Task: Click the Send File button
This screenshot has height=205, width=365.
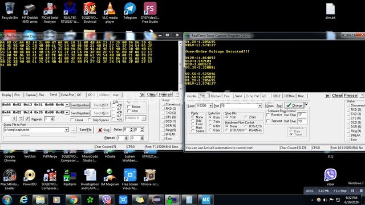Action: (x=86, y=130)
